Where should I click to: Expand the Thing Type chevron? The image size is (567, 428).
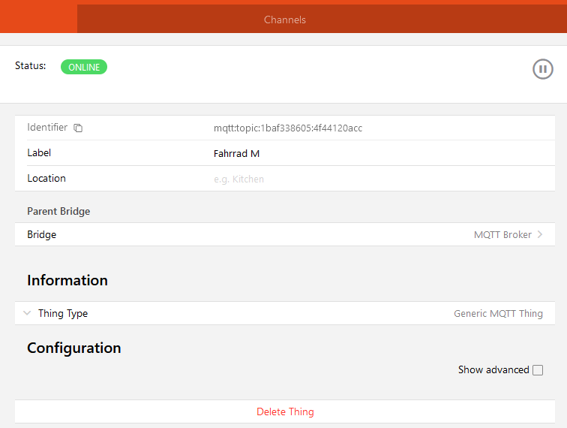(27, 314)
